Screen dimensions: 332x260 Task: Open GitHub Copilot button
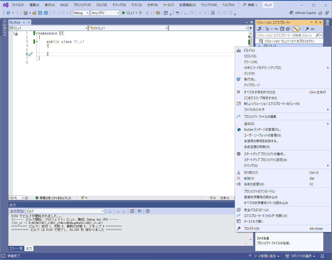303,13
